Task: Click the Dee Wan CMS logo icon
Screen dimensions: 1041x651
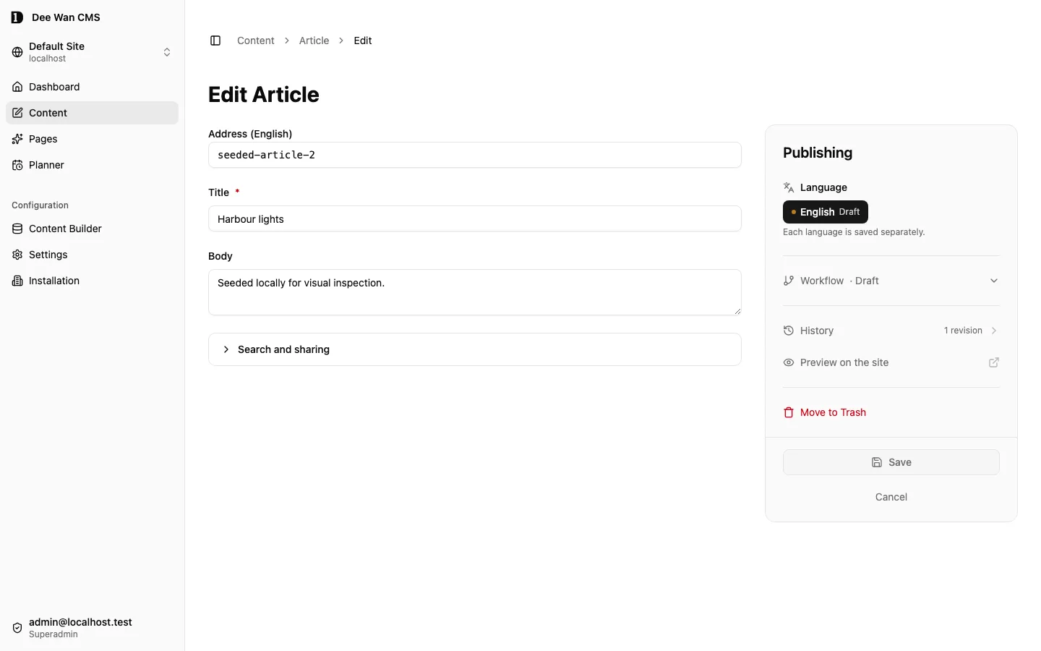Action: point(17,17)
